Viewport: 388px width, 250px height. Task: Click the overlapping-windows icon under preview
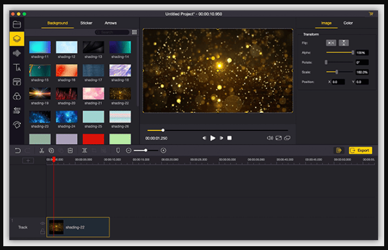pyautogui.click(x=287, y=138)
